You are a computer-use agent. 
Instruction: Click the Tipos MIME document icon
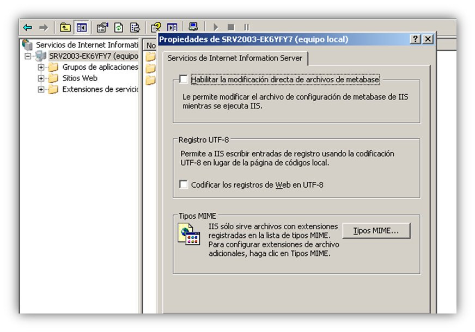pyautogui.click(x=189, y=235)
